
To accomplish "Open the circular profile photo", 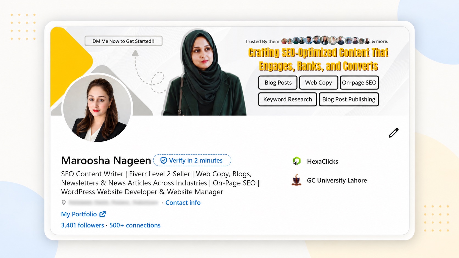I will (97, 108).
